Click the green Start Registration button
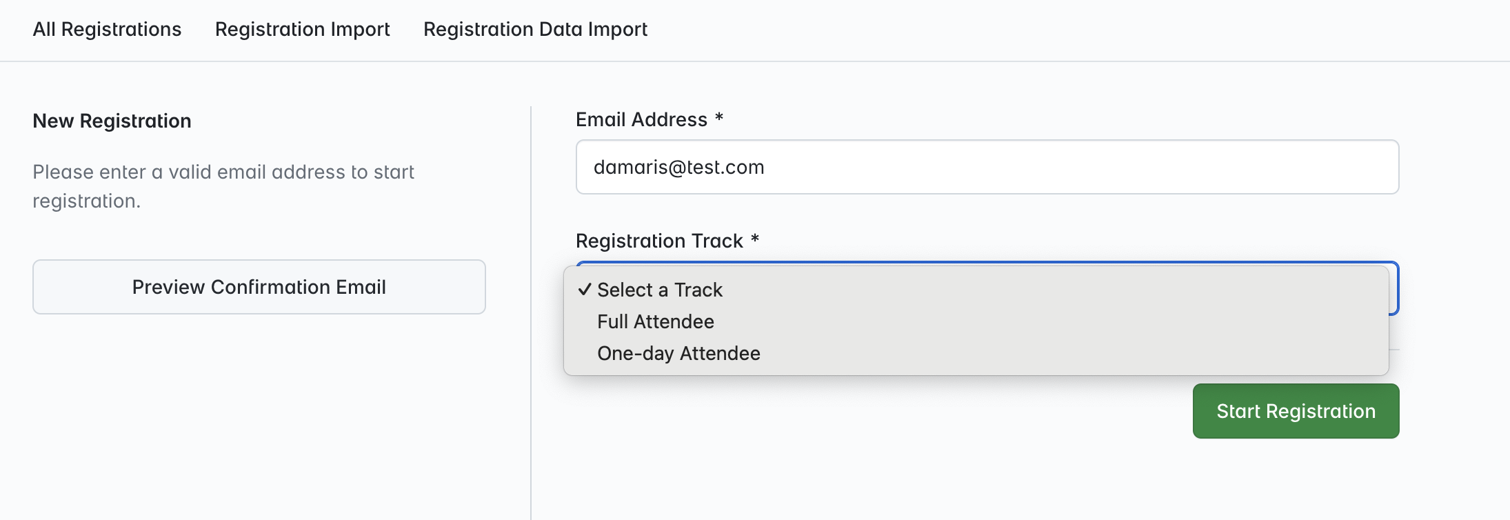This screenshot has width=1510, height=520. (1296, 411)
